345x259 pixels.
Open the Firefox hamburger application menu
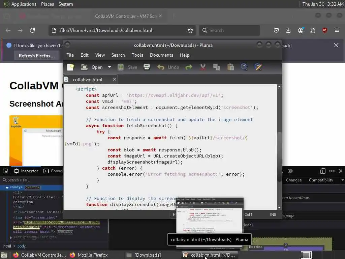[x=337, y=30]
